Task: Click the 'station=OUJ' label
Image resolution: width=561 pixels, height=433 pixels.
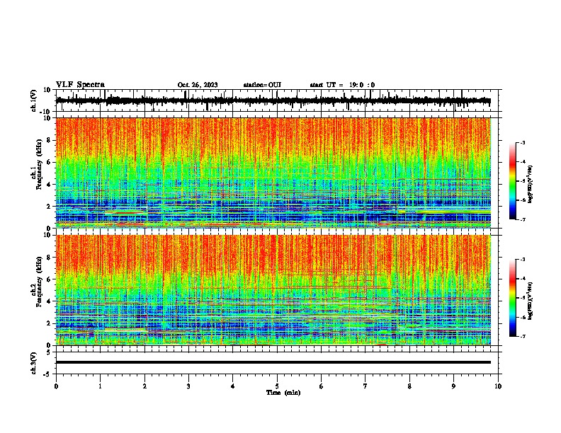Action: tap(262, 85)
